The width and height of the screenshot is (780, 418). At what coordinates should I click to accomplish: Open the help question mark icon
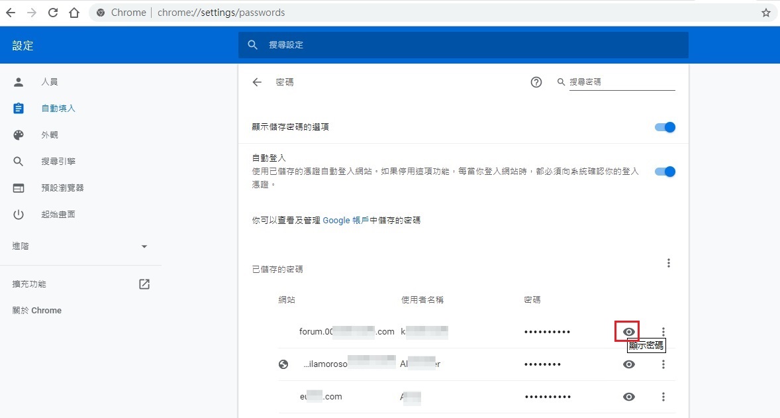[536, 82]
